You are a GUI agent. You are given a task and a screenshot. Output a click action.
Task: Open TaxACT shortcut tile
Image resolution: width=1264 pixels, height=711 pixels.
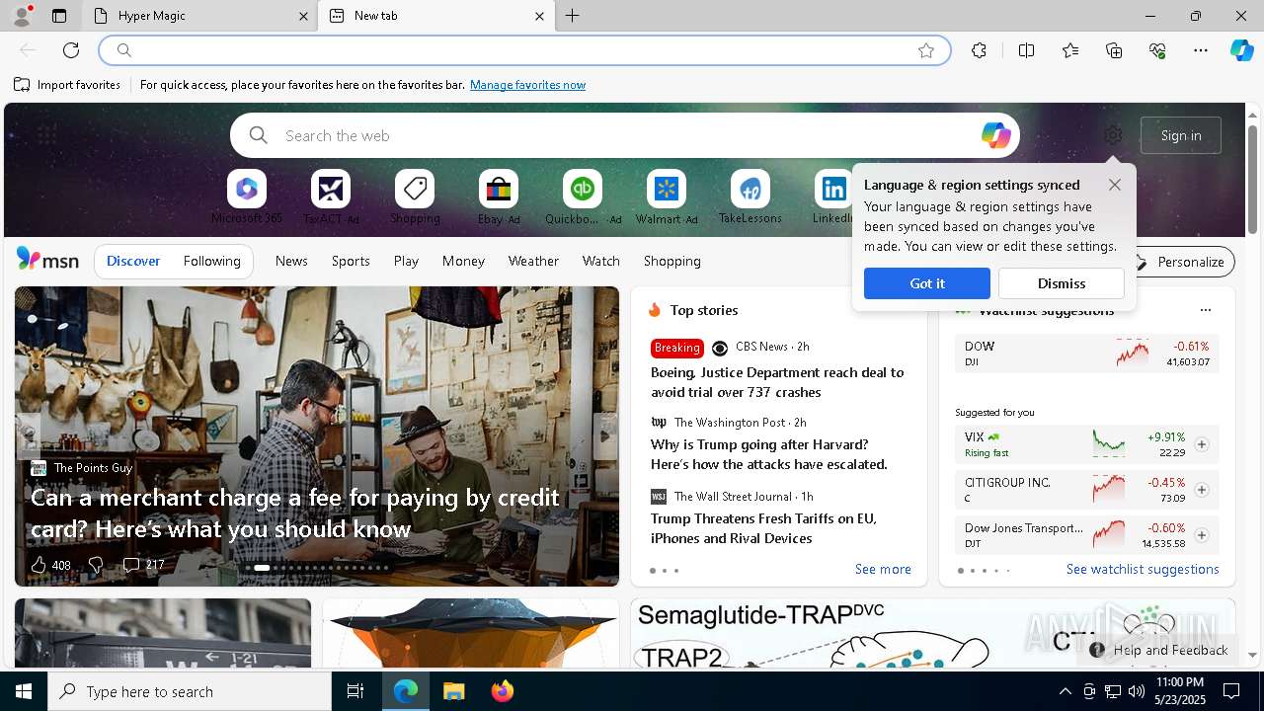(x=331, y=197)
